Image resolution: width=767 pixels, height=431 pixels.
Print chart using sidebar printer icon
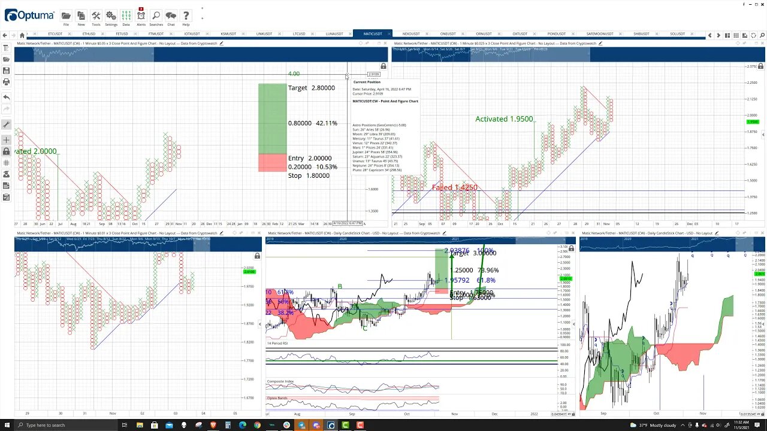6,82
